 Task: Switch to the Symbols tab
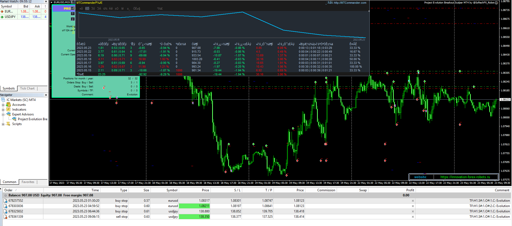[x=9, y=88]
